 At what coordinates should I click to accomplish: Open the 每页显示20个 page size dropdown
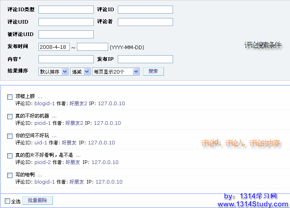pos(116,72)
